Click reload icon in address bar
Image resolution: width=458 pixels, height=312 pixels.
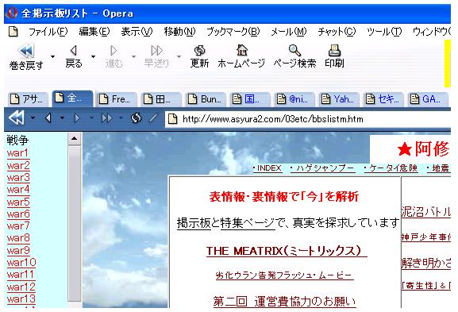[x=136, y=118]
